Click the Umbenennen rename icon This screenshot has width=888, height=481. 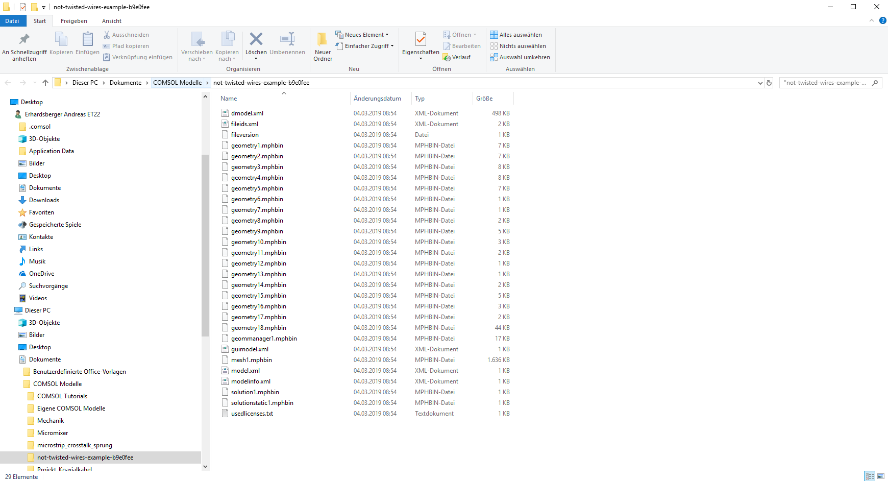tap(287, 39)
